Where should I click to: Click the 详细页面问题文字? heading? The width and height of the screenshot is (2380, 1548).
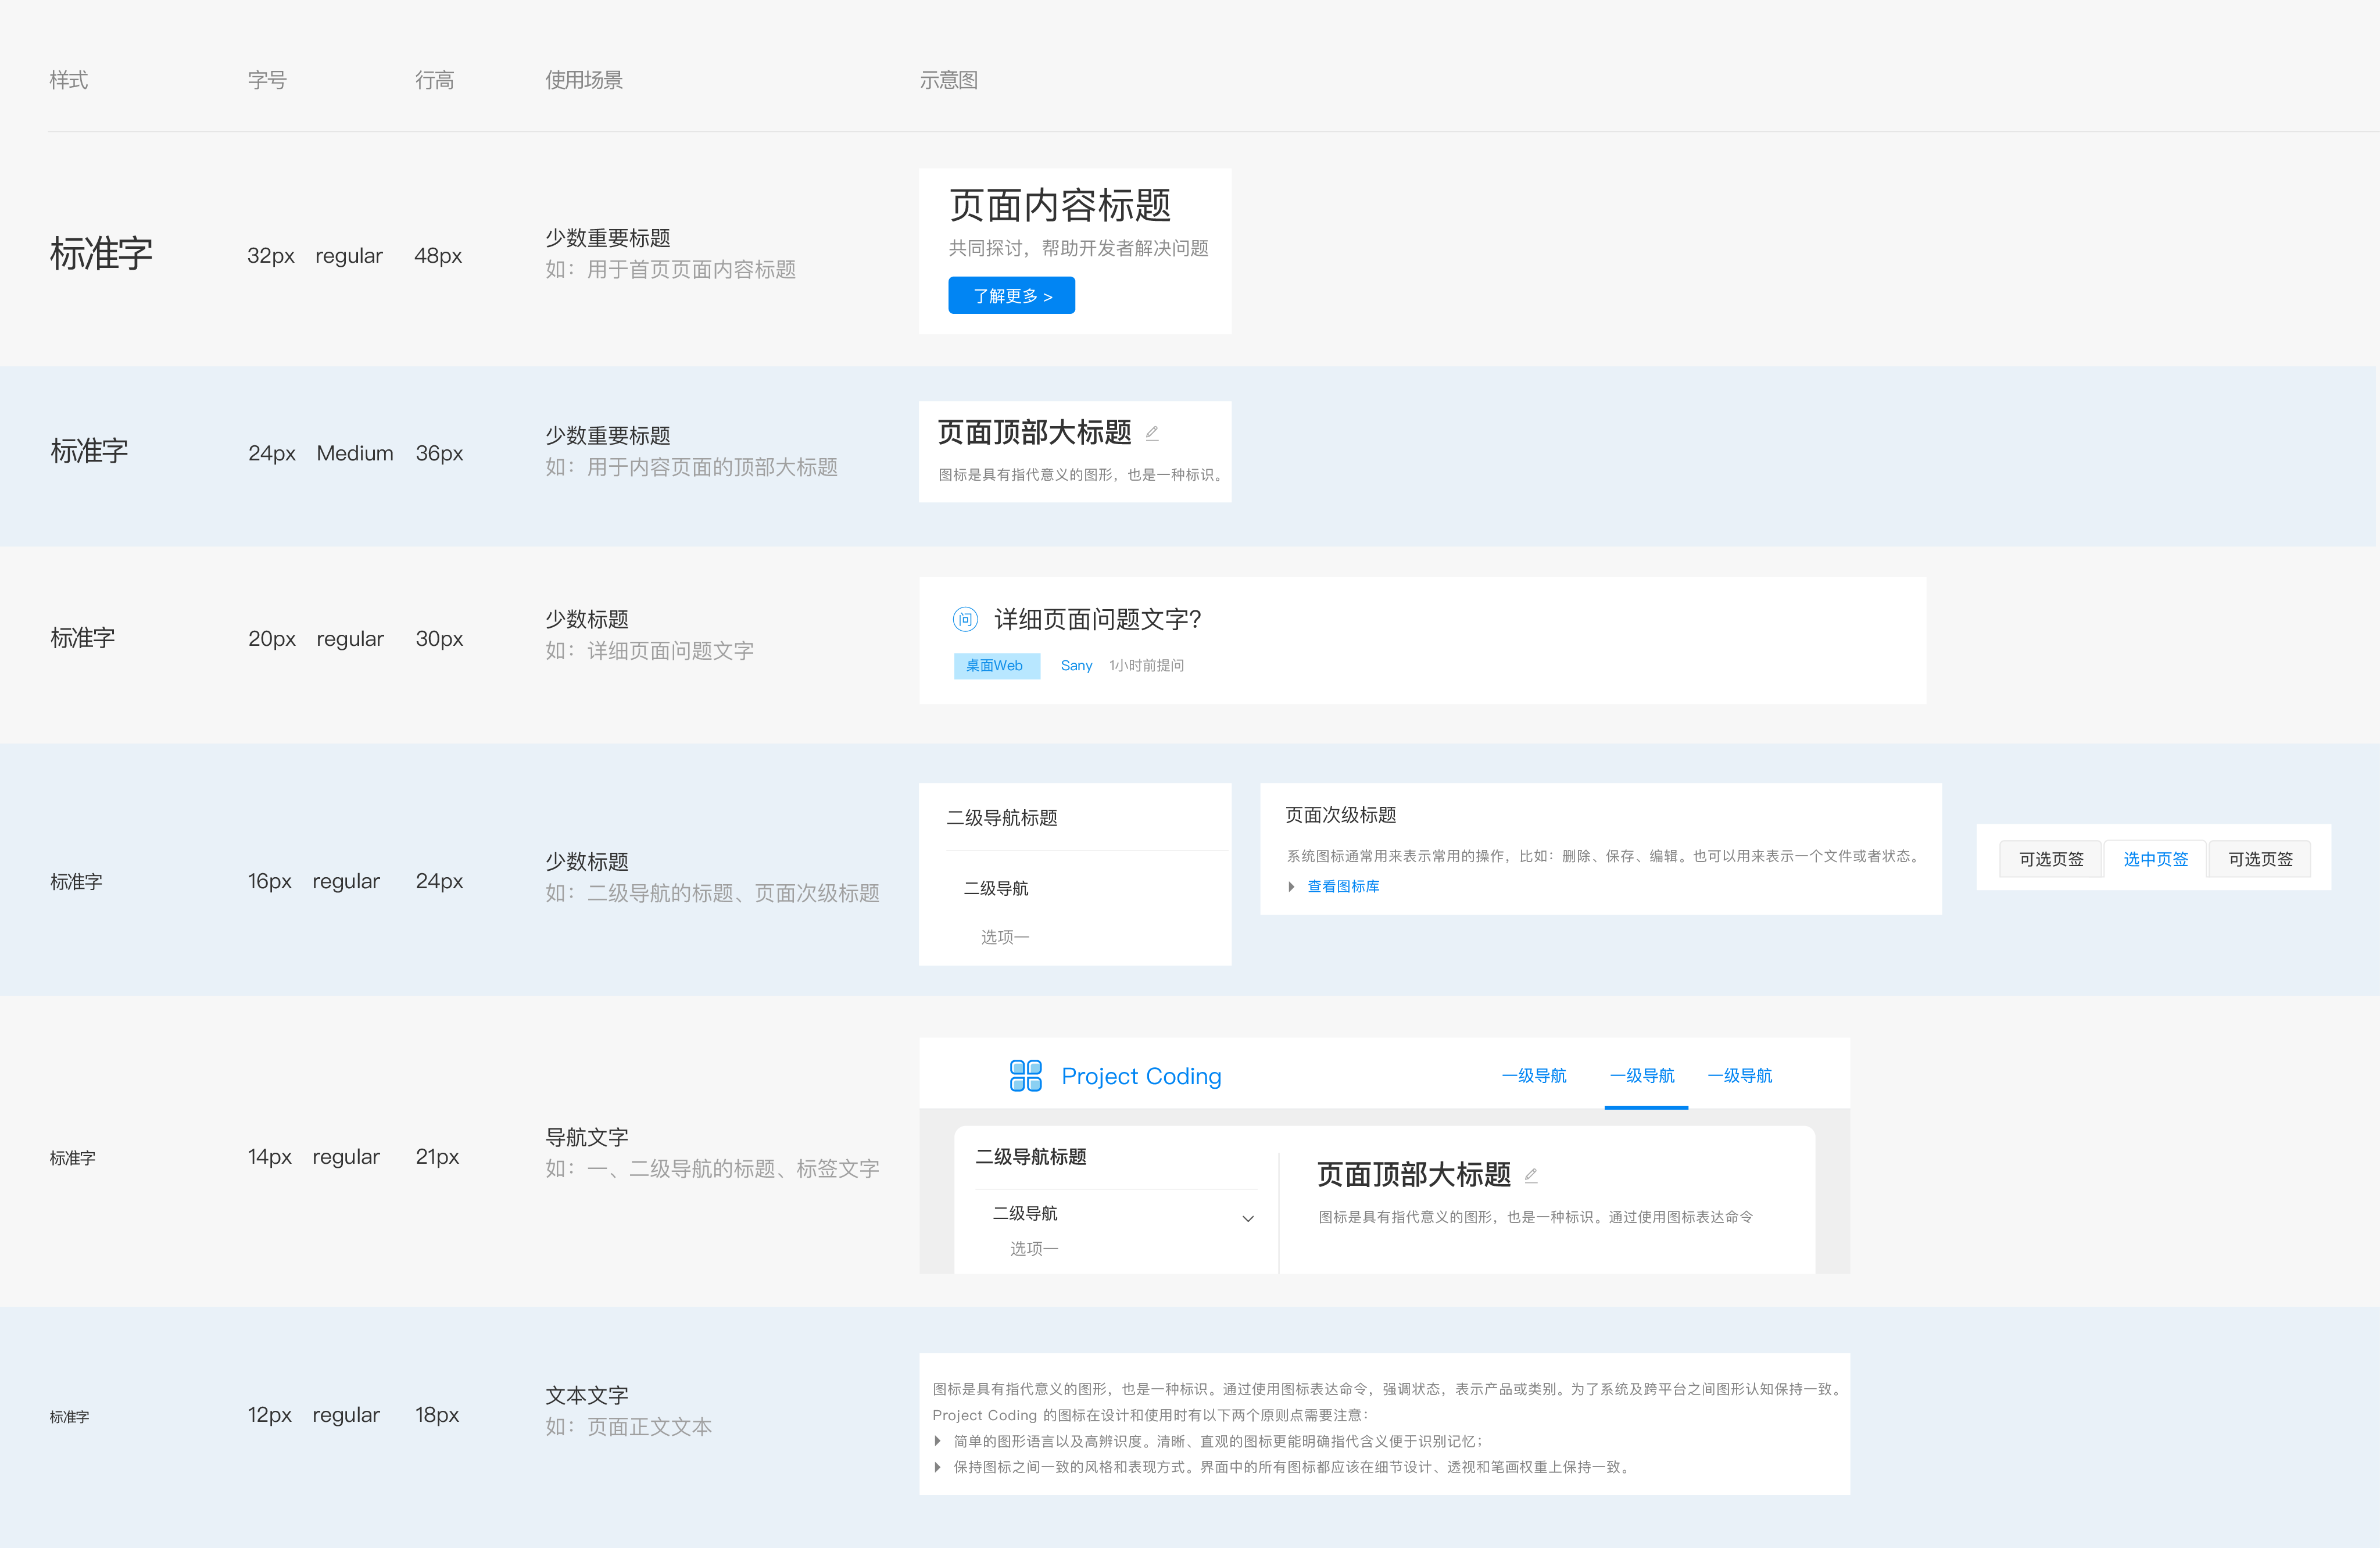pyautogui.click(x=1097, y=620)
